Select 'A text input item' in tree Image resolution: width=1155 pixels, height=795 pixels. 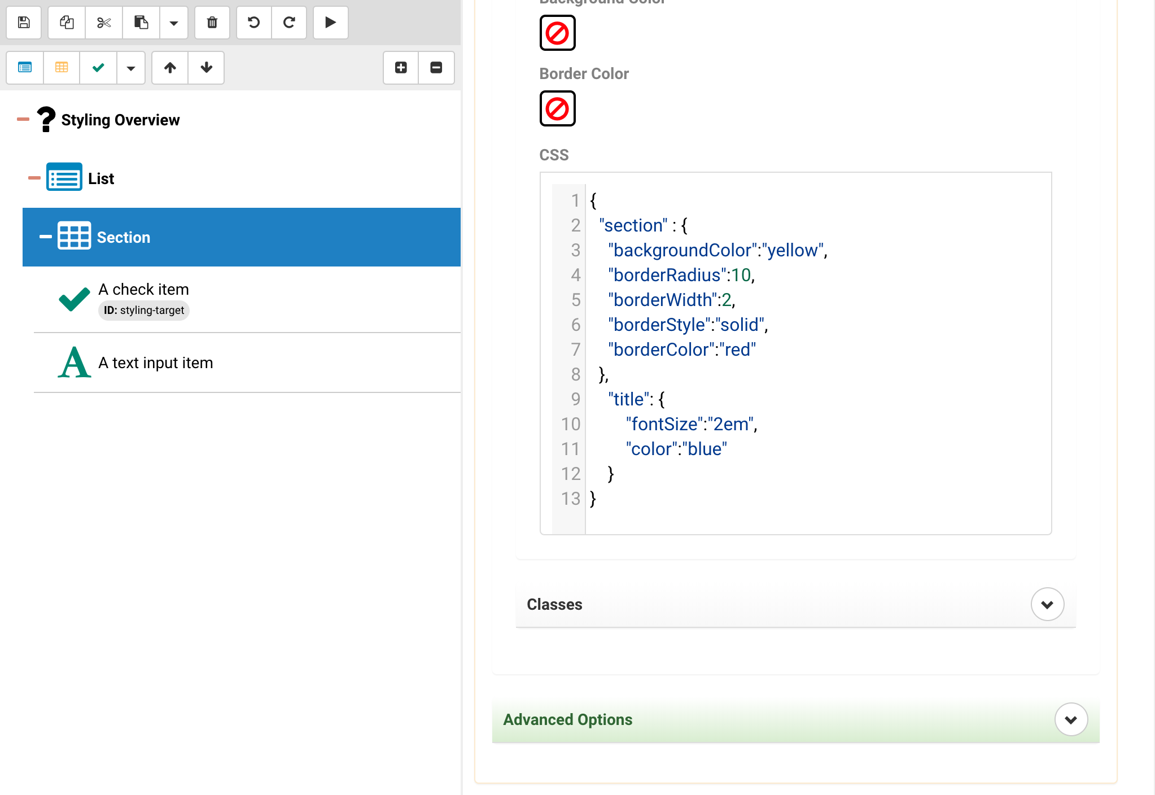coord(156,362)
